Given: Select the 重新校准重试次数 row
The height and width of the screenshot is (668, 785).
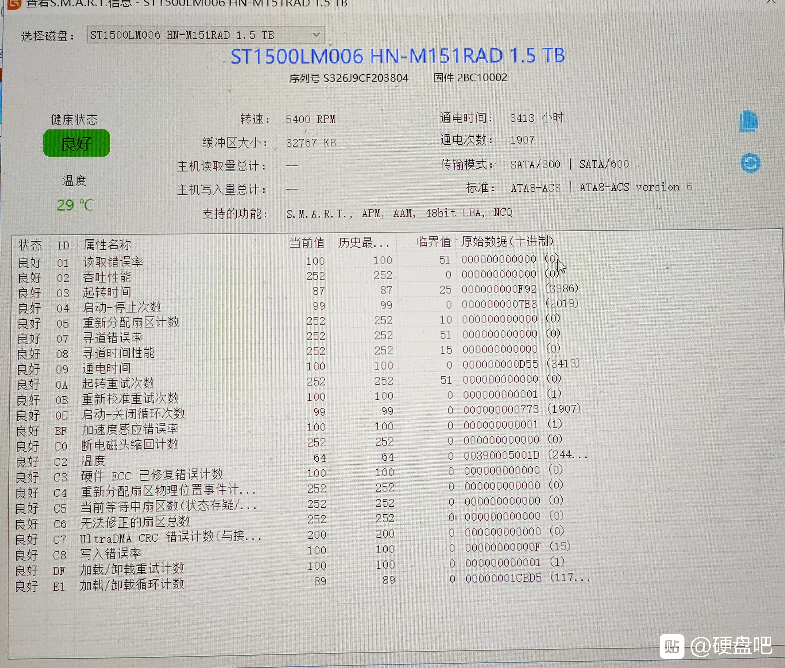Looking at the screenshot, I should point(303,397).
